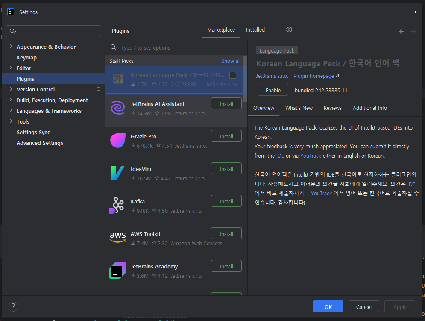Click the AWS Toolkit logo icon
The width and height of the screenshot is (425, 321).
pos(118,237)
